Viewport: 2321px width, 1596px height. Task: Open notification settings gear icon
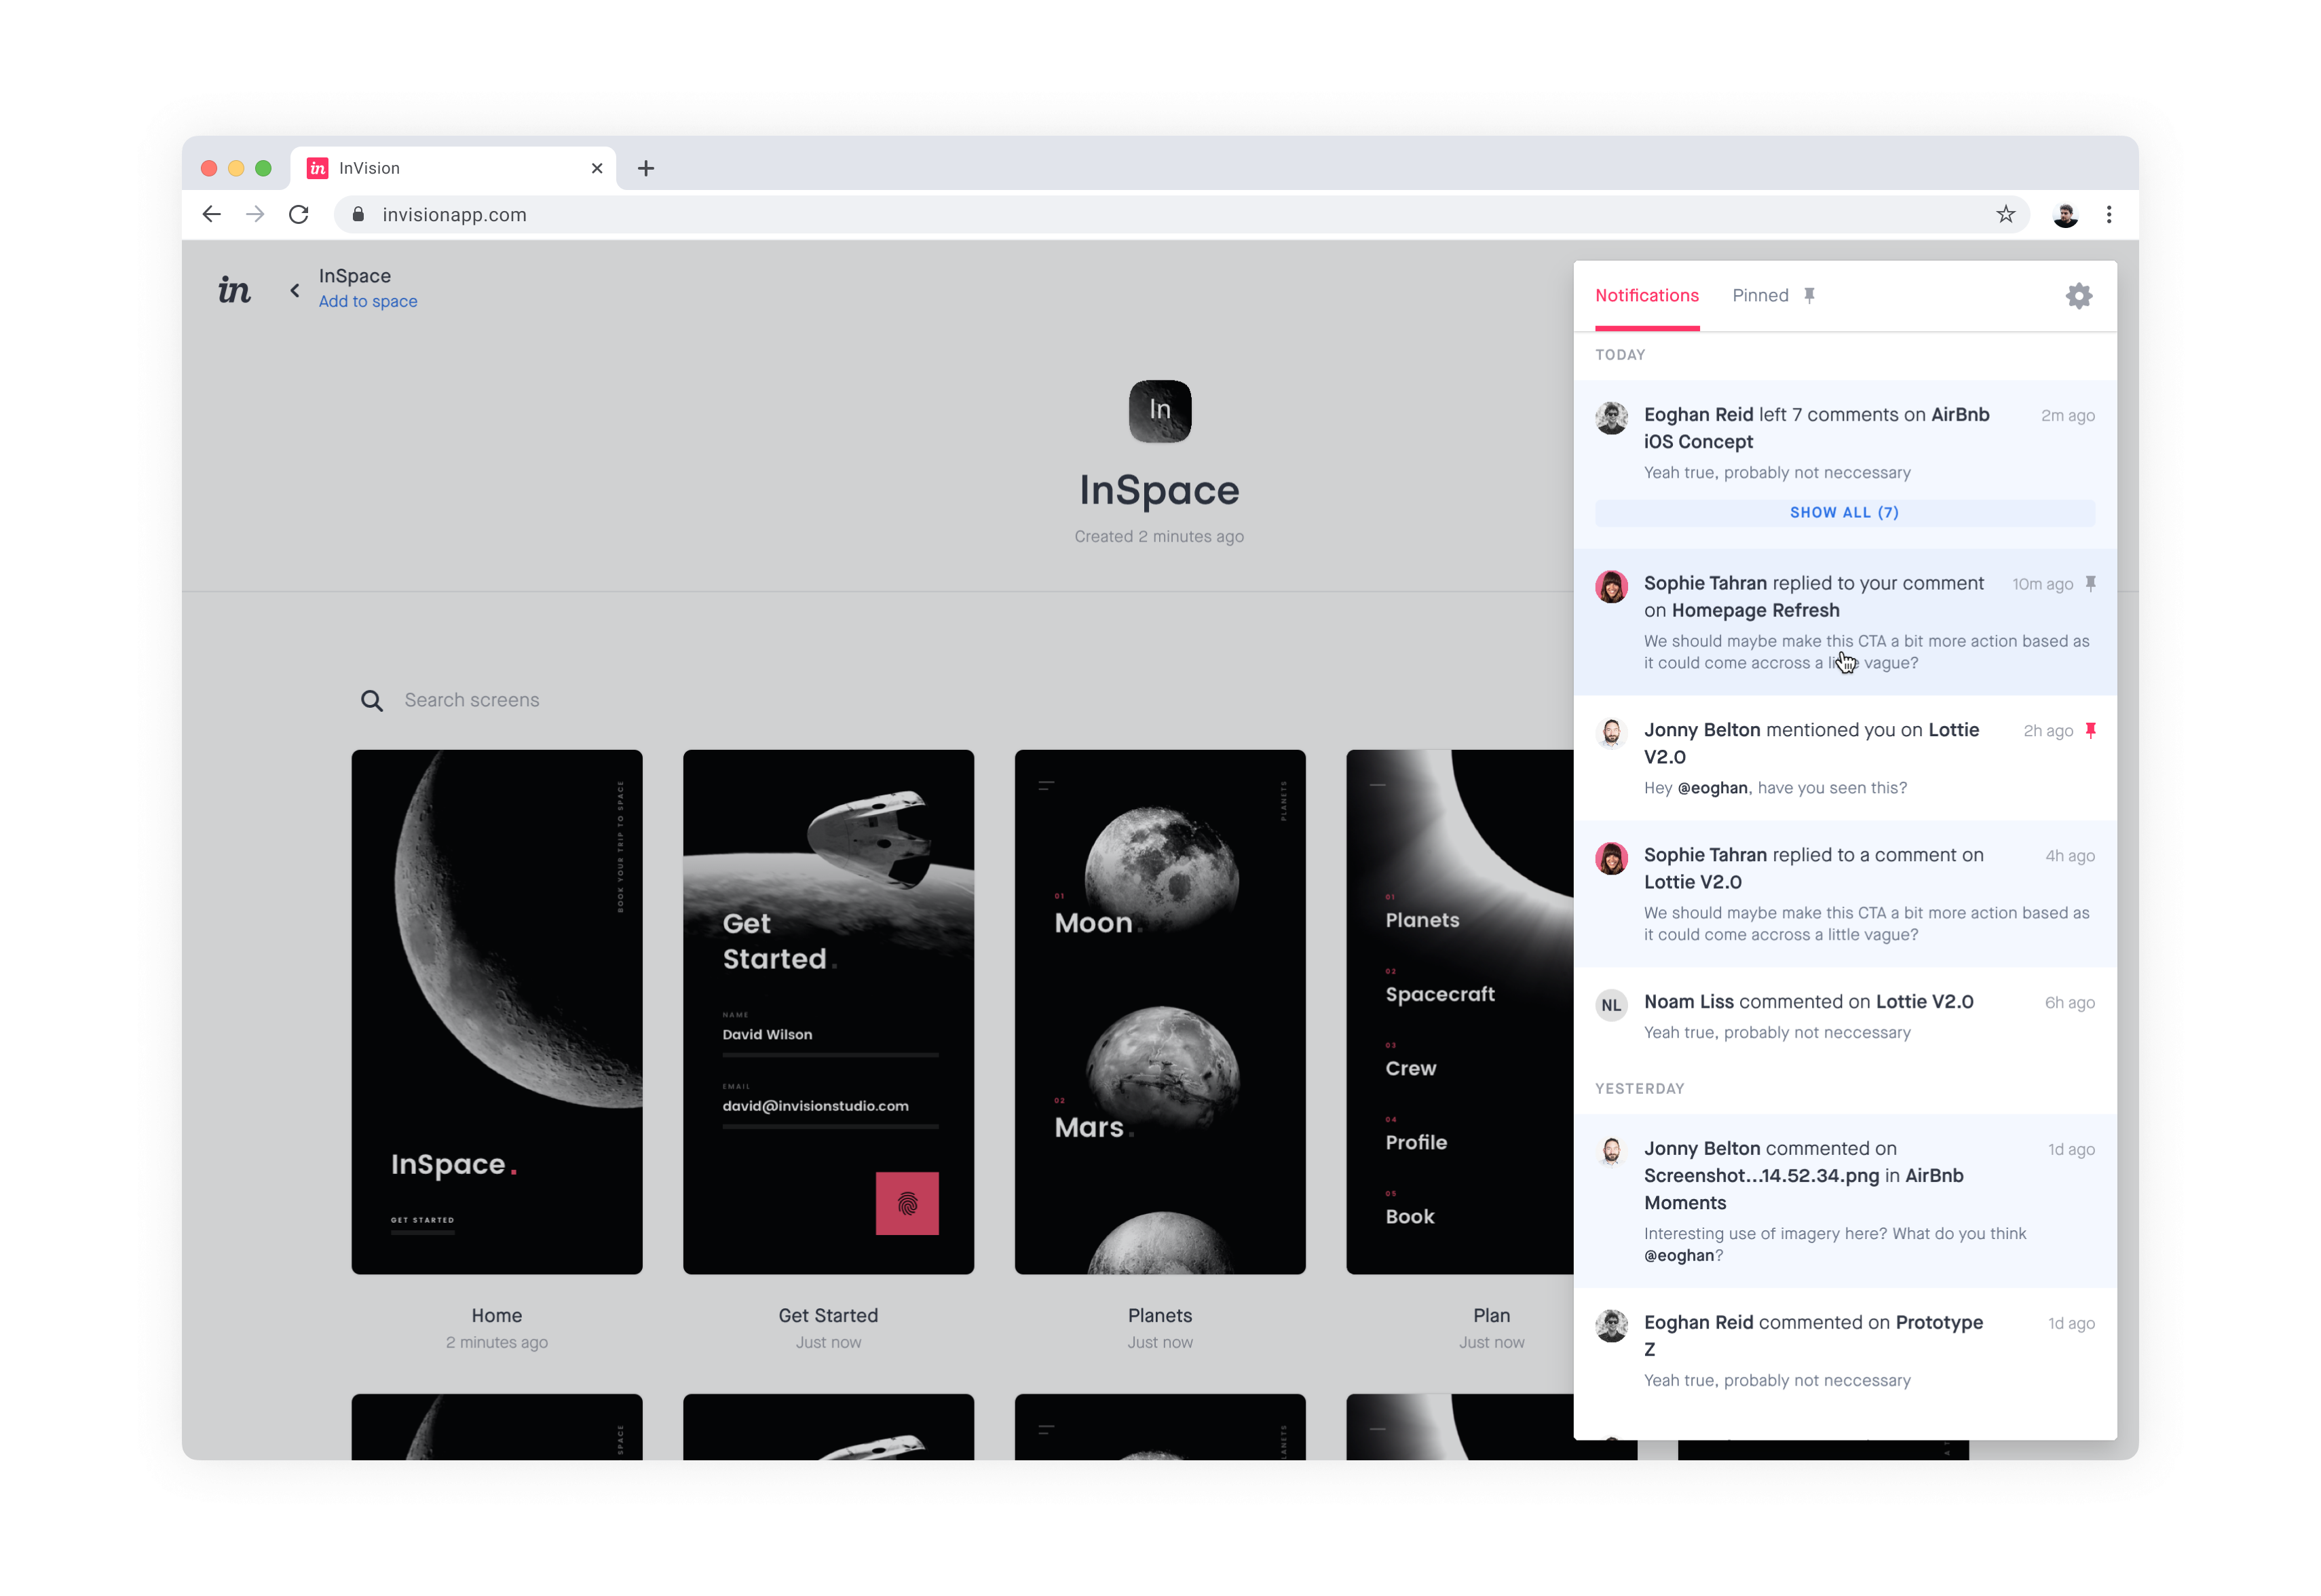(2078, 296)
